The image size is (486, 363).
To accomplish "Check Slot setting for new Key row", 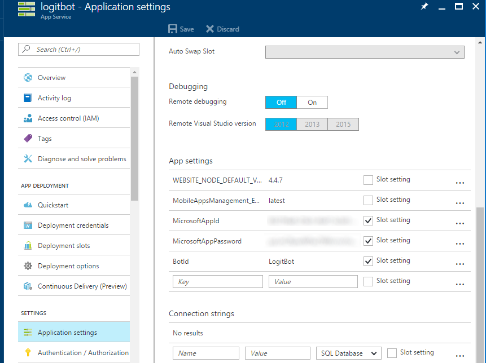I will tap(368, 282).
